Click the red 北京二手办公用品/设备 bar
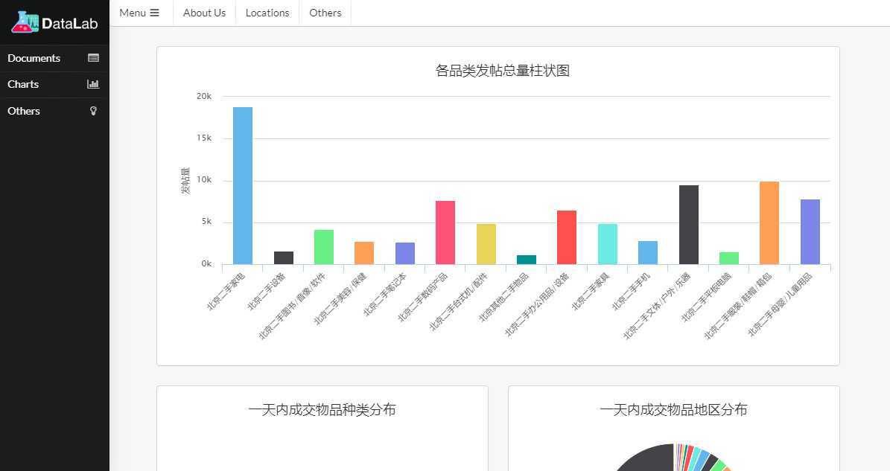Image resolution: width=890 pixels, height=471 pixels. [x=567, y=237]
